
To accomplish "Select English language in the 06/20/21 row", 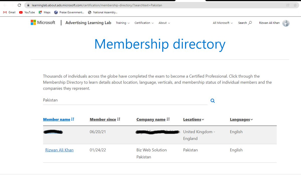I will tap(236, 132).
